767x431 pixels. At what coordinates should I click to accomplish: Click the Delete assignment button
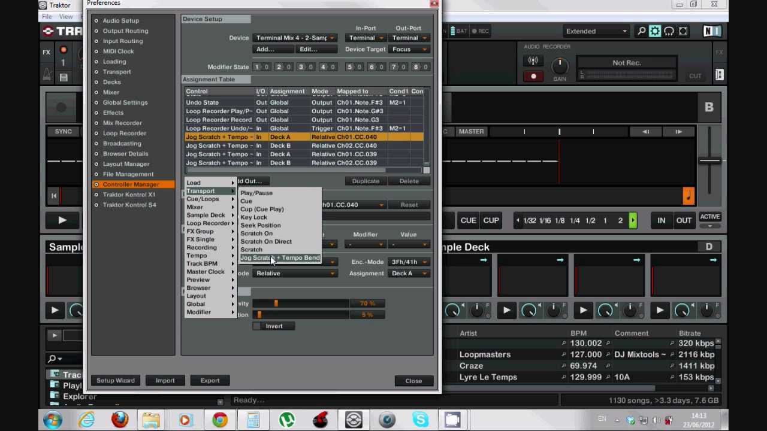coord(409,181)
